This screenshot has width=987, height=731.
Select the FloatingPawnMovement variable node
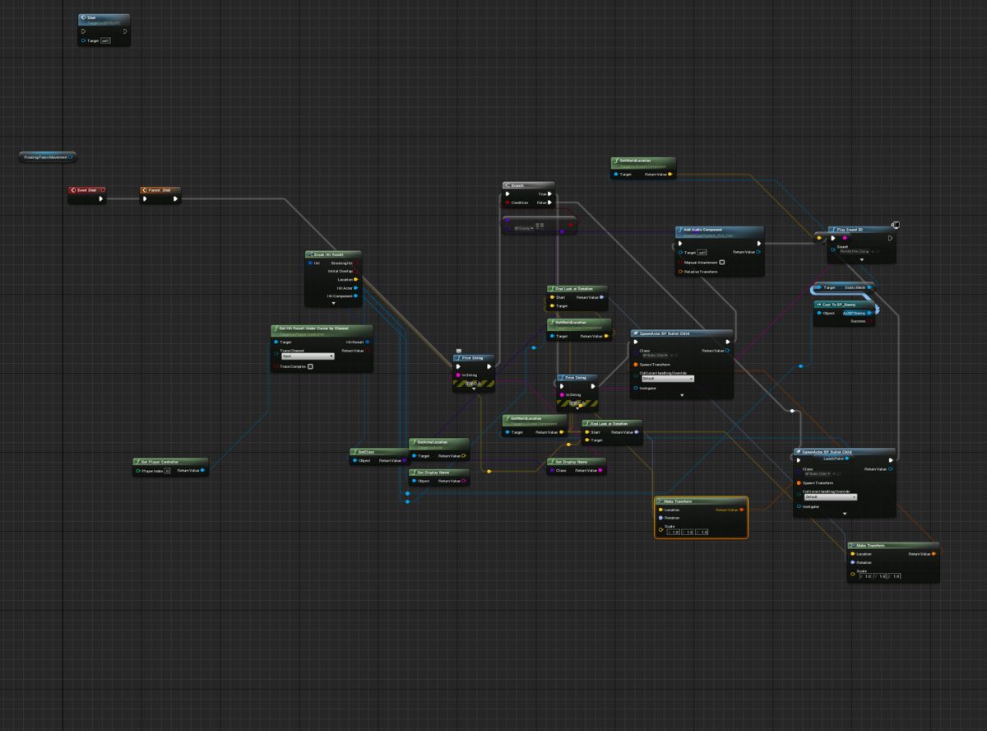click(47, 156)
